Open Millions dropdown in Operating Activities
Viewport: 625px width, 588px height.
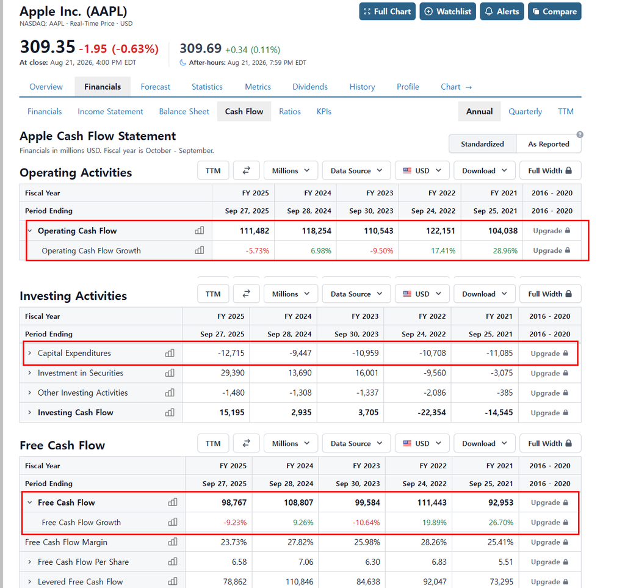291,170
